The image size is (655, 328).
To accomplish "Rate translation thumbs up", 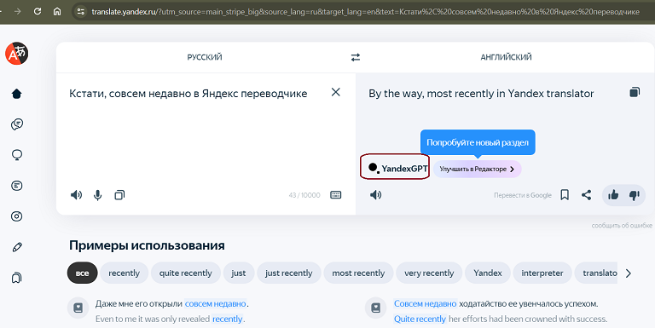I will click(x=613, y=195).
